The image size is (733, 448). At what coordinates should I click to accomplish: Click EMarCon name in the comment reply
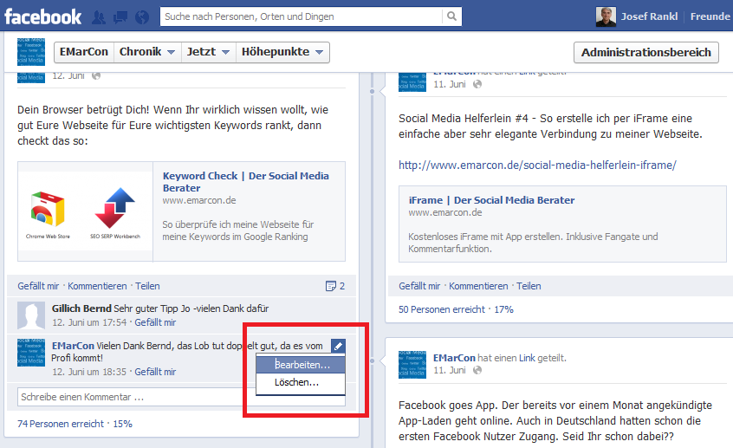pos(73,346)
